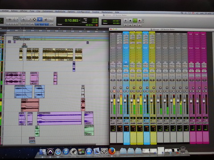Open Pro Tools from the Dock
The height and width of the screenshot is (160, 214).
[x=50, y=152]
